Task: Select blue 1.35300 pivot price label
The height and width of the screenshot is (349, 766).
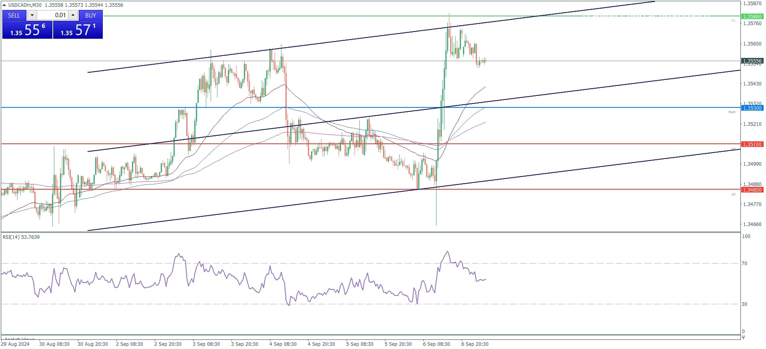Action: click(x=752, y=108)
